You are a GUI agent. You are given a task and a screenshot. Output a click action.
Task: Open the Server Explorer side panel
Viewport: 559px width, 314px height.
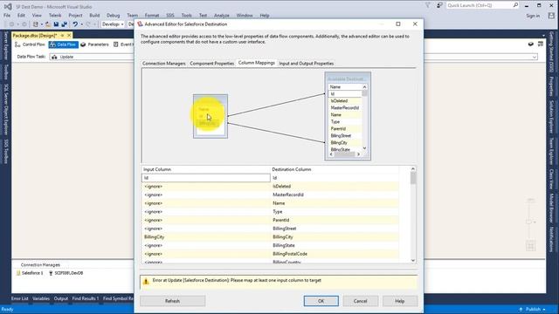point(6,45)
